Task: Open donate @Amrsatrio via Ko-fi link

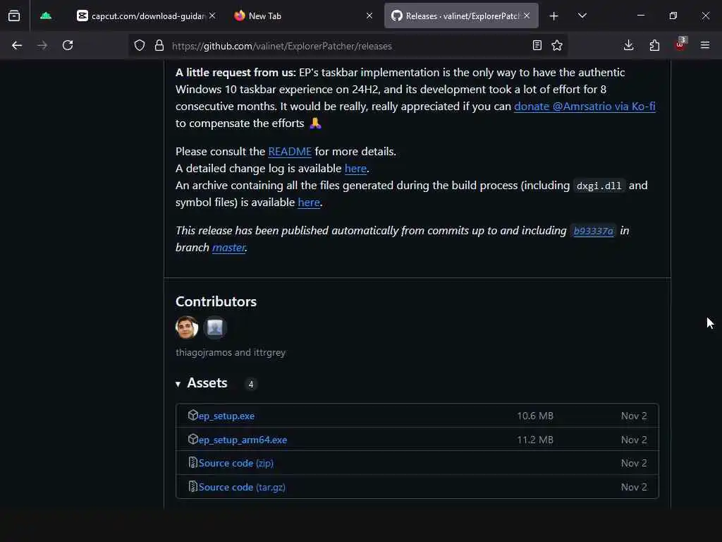Action: [x=585, y=107]
